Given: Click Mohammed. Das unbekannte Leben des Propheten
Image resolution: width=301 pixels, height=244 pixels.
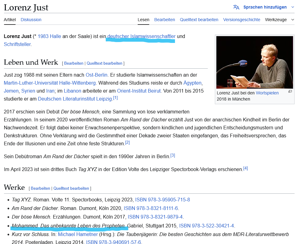Looking at the screenshot, I should [x=68, y=226].
